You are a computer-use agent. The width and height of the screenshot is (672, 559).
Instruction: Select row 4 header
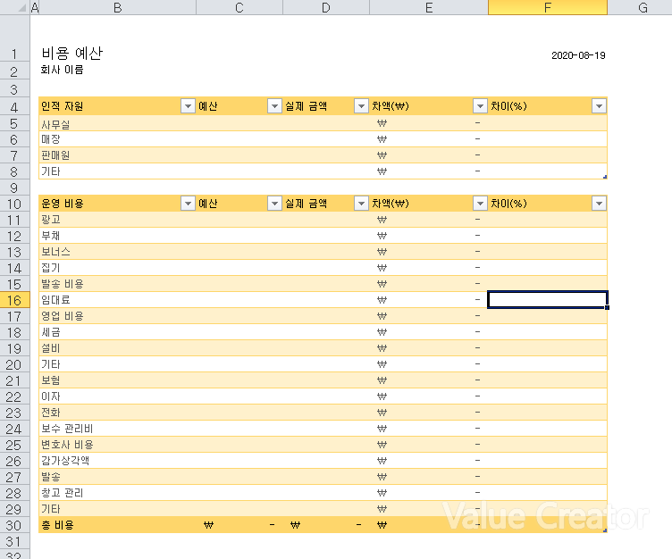(x=14, y=106)
